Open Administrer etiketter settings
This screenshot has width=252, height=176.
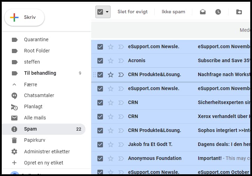[x=47, y=152]
